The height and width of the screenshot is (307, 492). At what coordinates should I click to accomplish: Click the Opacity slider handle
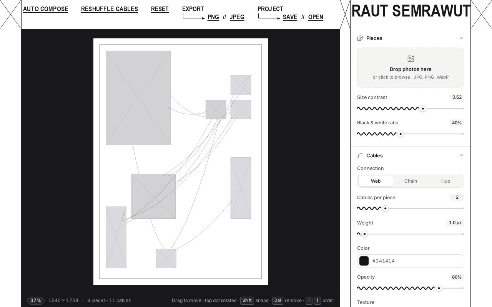pyautogui.click(x=439, y=288)
